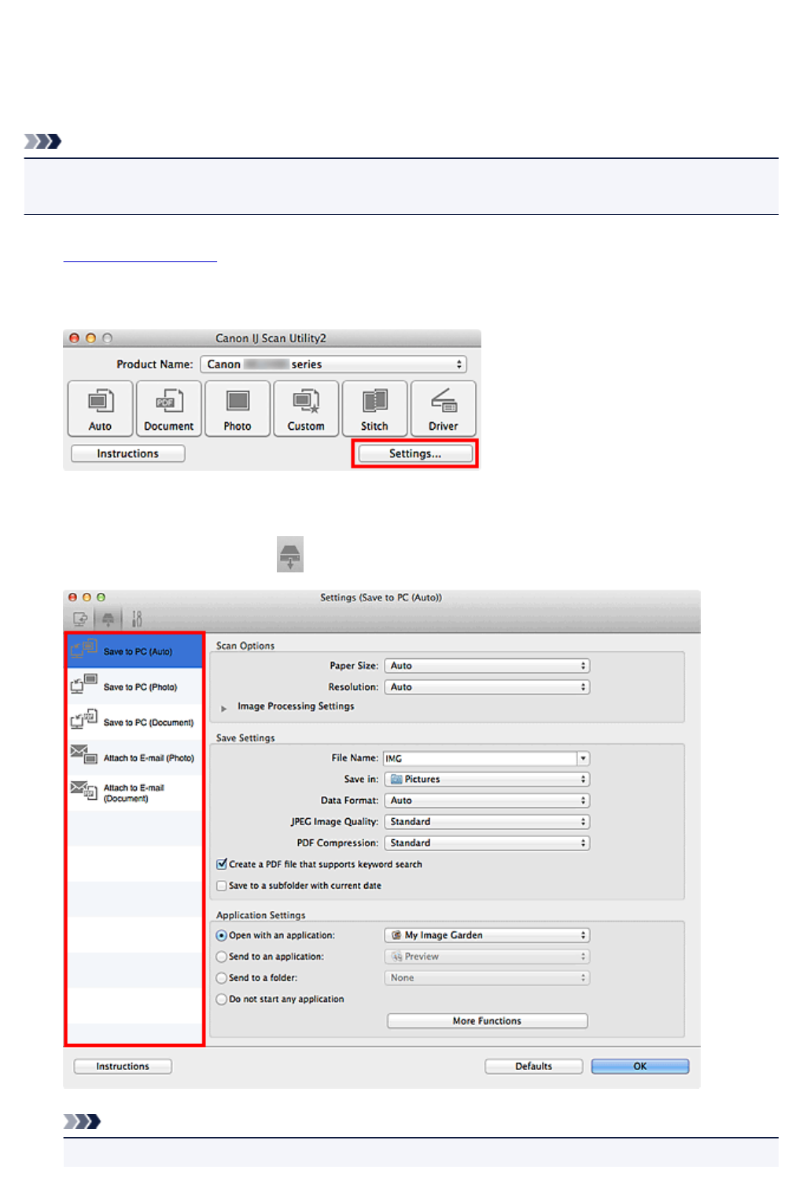Select Send to a folder radio

click(222, 978)
